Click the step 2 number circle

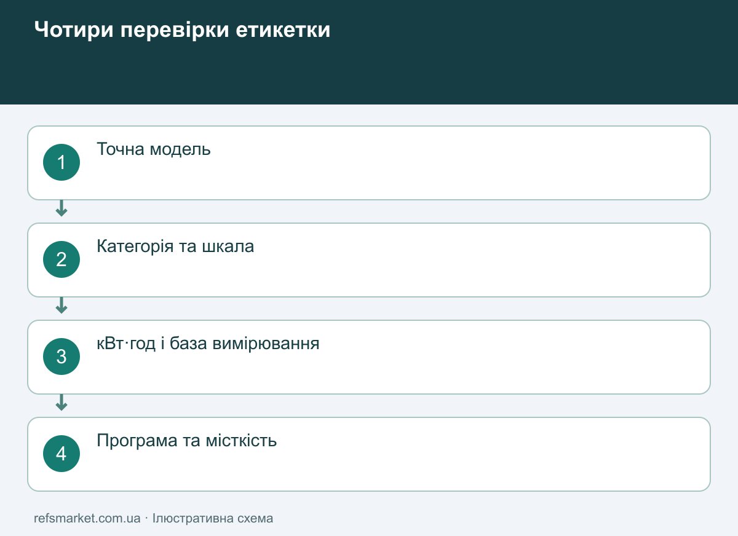pyautogui.click(x=61, y=259)
